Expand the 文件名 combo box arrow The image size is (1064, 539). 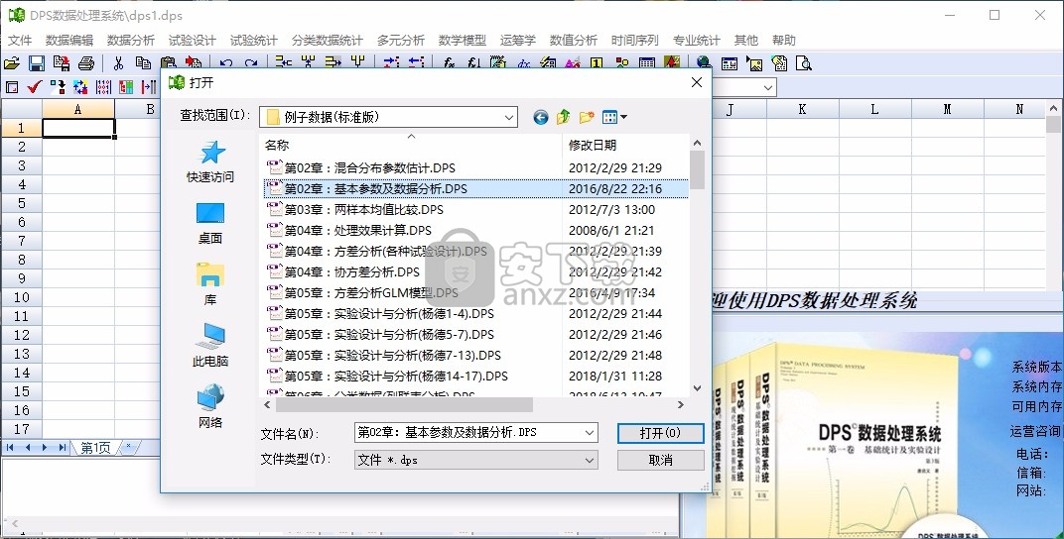(x=589, y=432)
